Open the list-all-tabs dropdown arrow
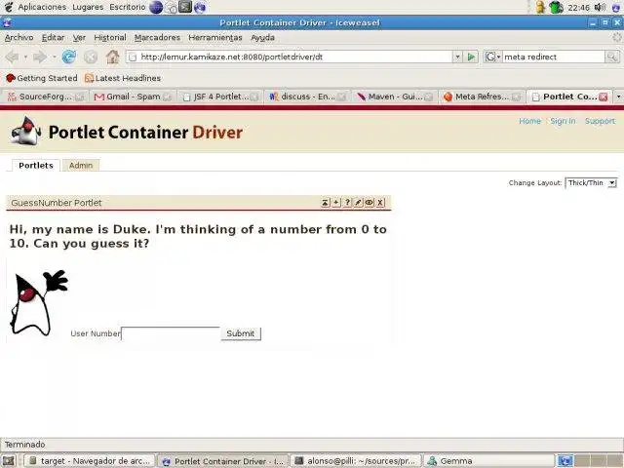 618,97
